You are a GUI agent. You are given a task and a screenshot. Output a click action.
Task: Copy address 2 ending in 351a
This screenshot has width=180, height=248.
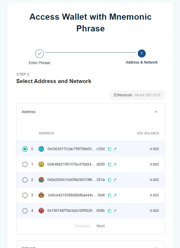(x=109, y=180)
